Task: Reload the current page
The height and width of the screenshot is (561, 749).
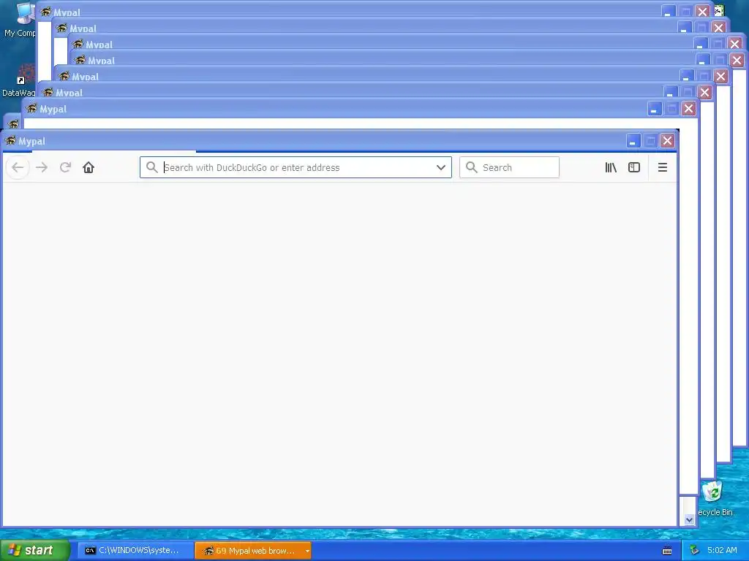Action: coord(65,167)
